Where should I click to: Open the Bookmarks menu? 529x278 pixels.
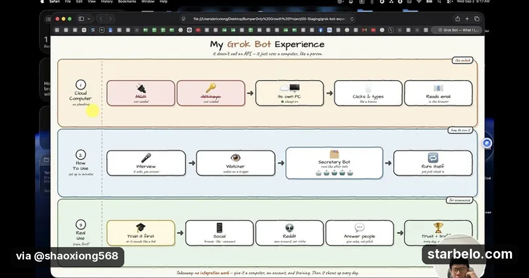point(127,2)
